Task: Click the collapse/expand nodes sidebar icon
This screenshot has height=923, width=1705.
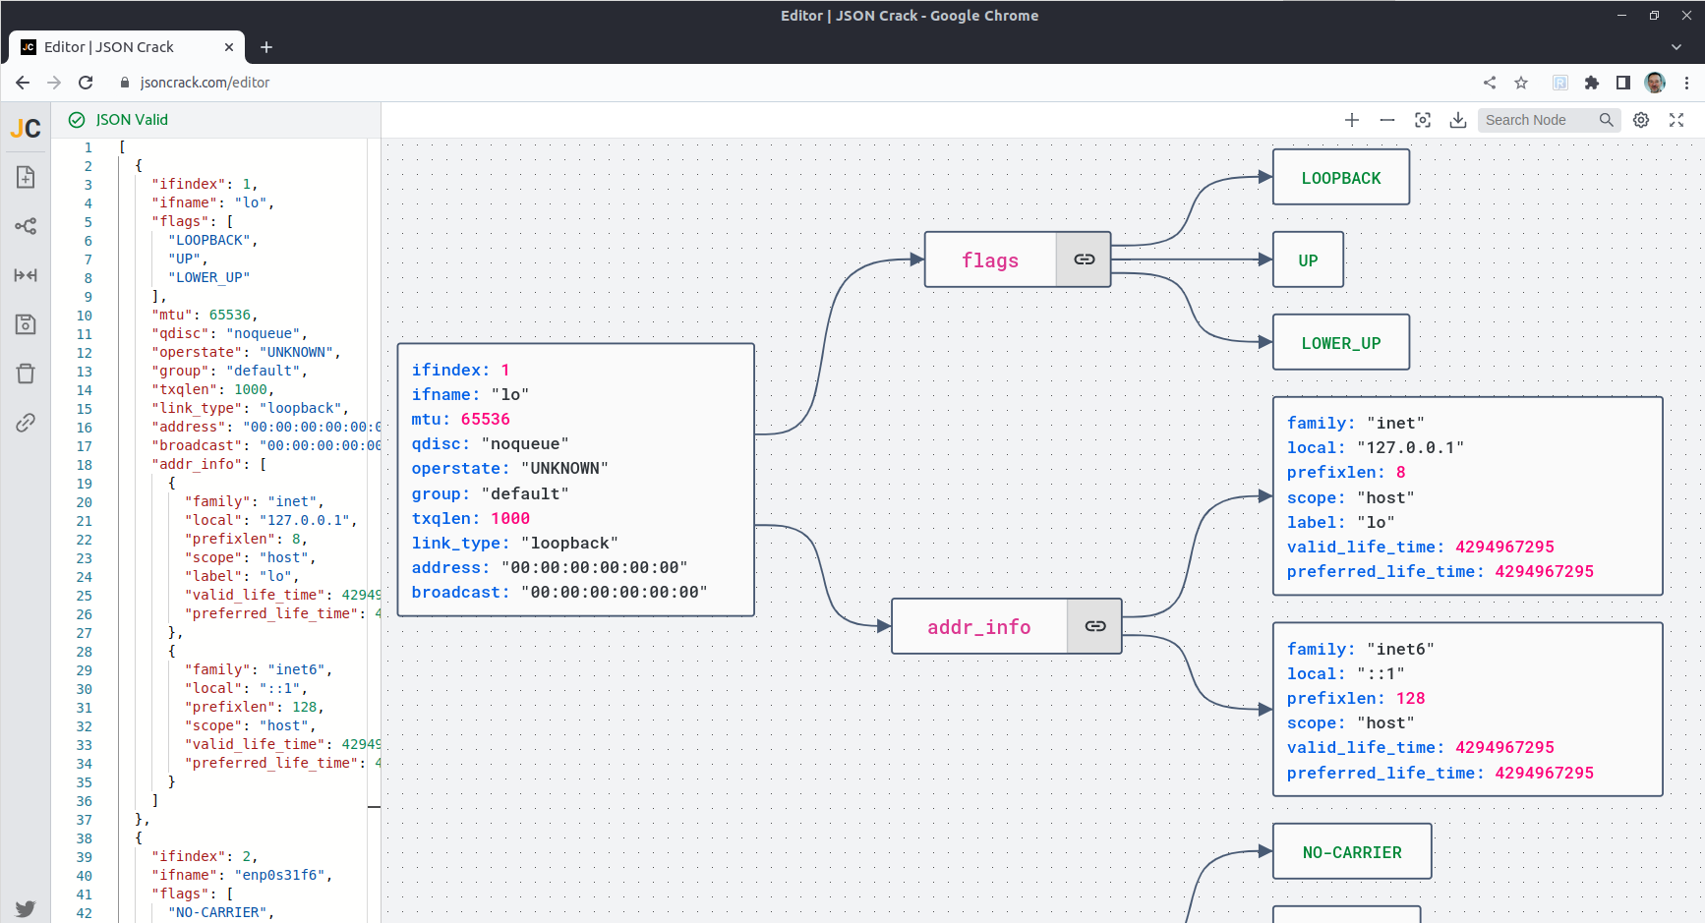Action: point(26,275)
